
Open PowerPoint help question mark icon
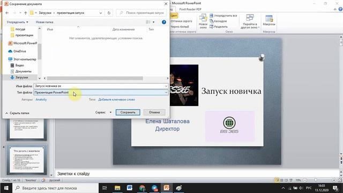coord(340,9)
